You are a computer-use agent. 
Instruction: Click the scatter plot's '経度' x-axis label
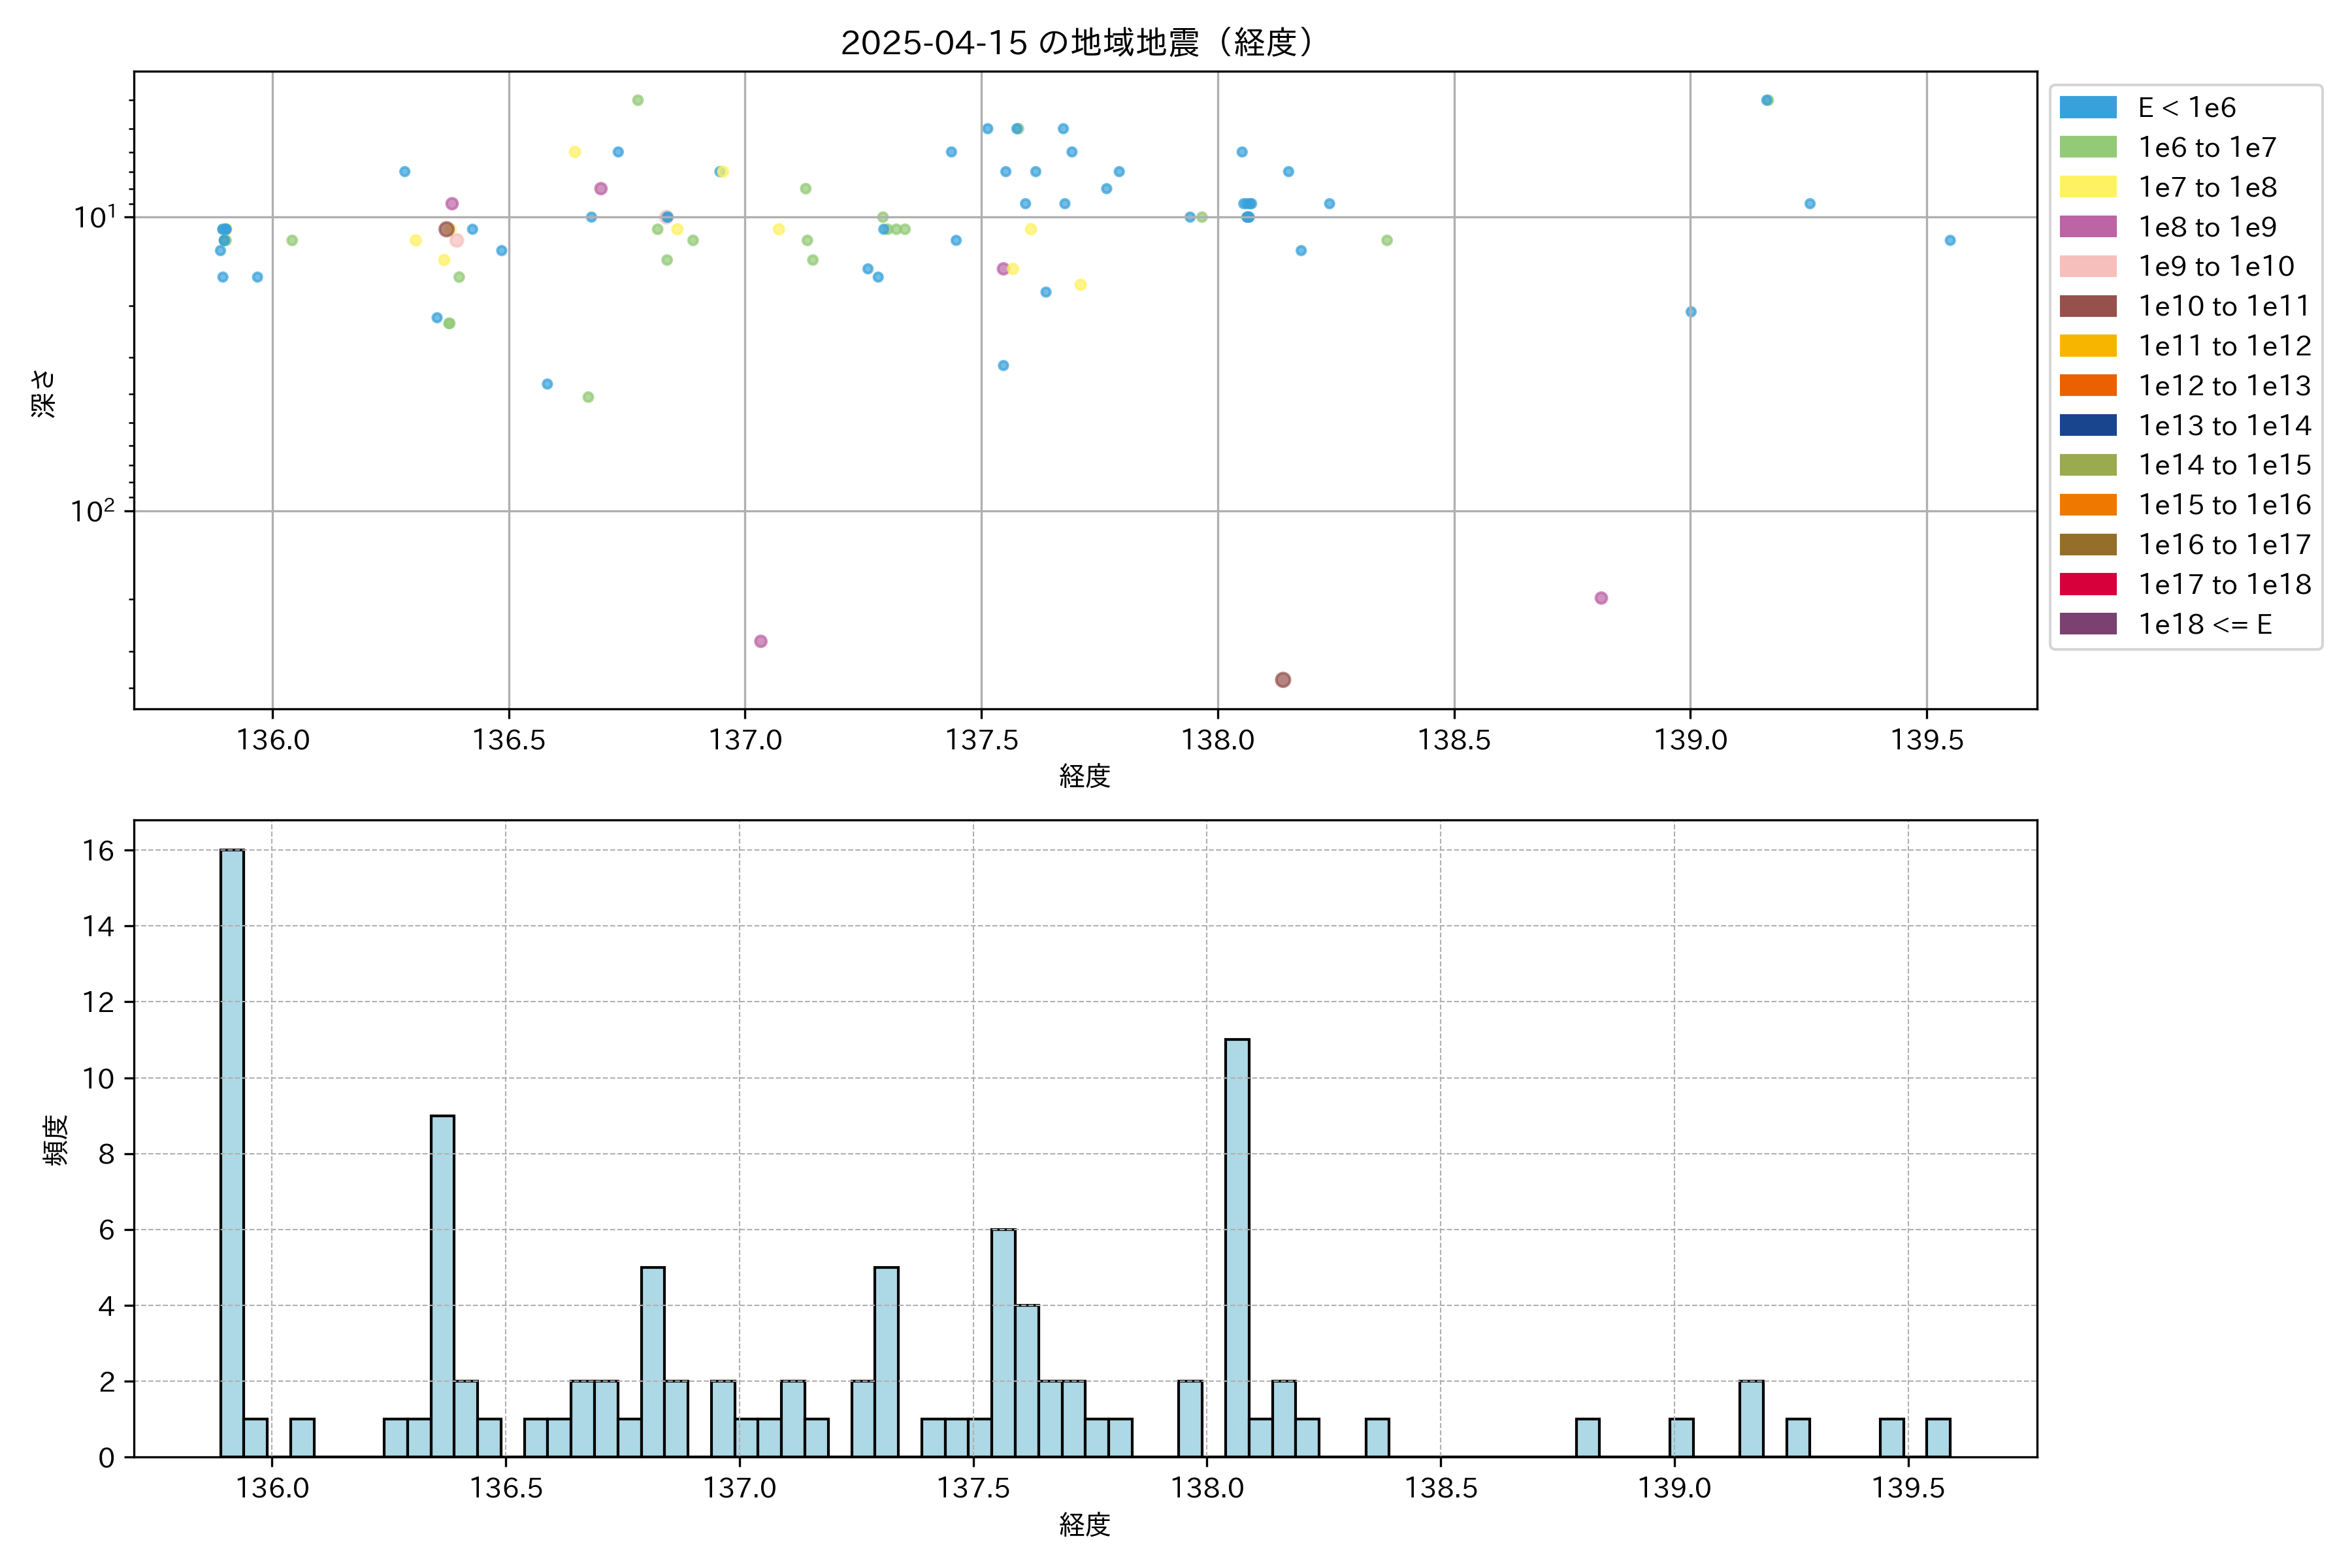1085,776
